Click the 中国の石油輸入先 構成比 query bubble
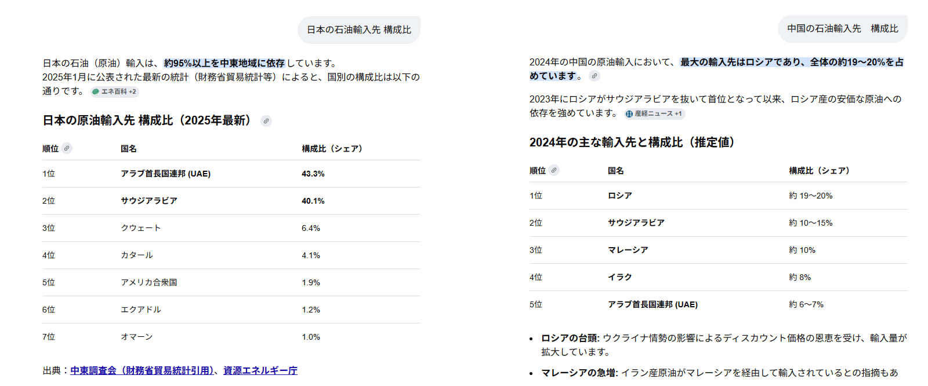 pyautogui.click(x=842, y=28)
